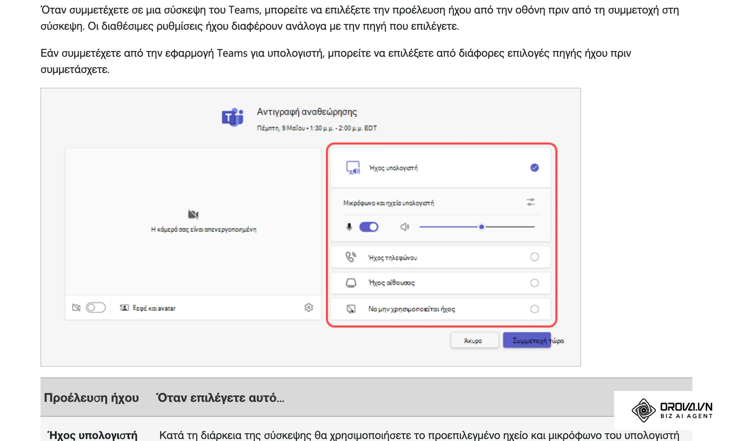Click the no-audio crossed icon
741x441 pixels.
[351, 309]
